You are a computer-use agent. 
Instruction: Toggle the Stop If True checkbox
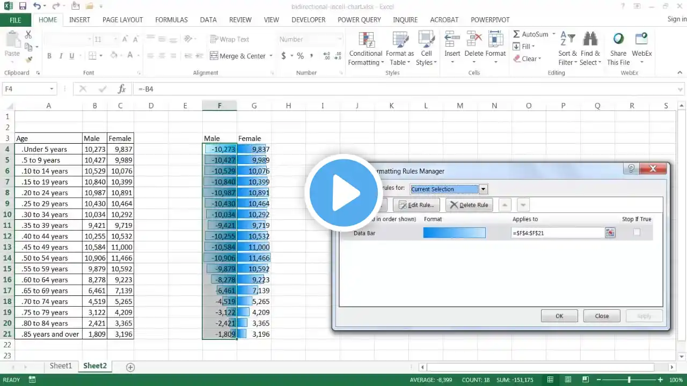[637, 232]
